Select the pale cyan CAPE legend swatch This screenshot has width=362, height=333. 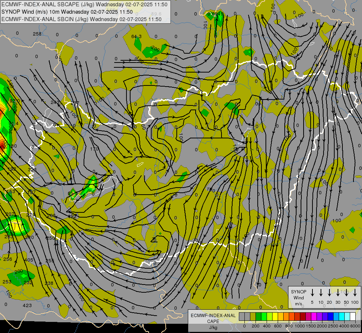[347, 316]
